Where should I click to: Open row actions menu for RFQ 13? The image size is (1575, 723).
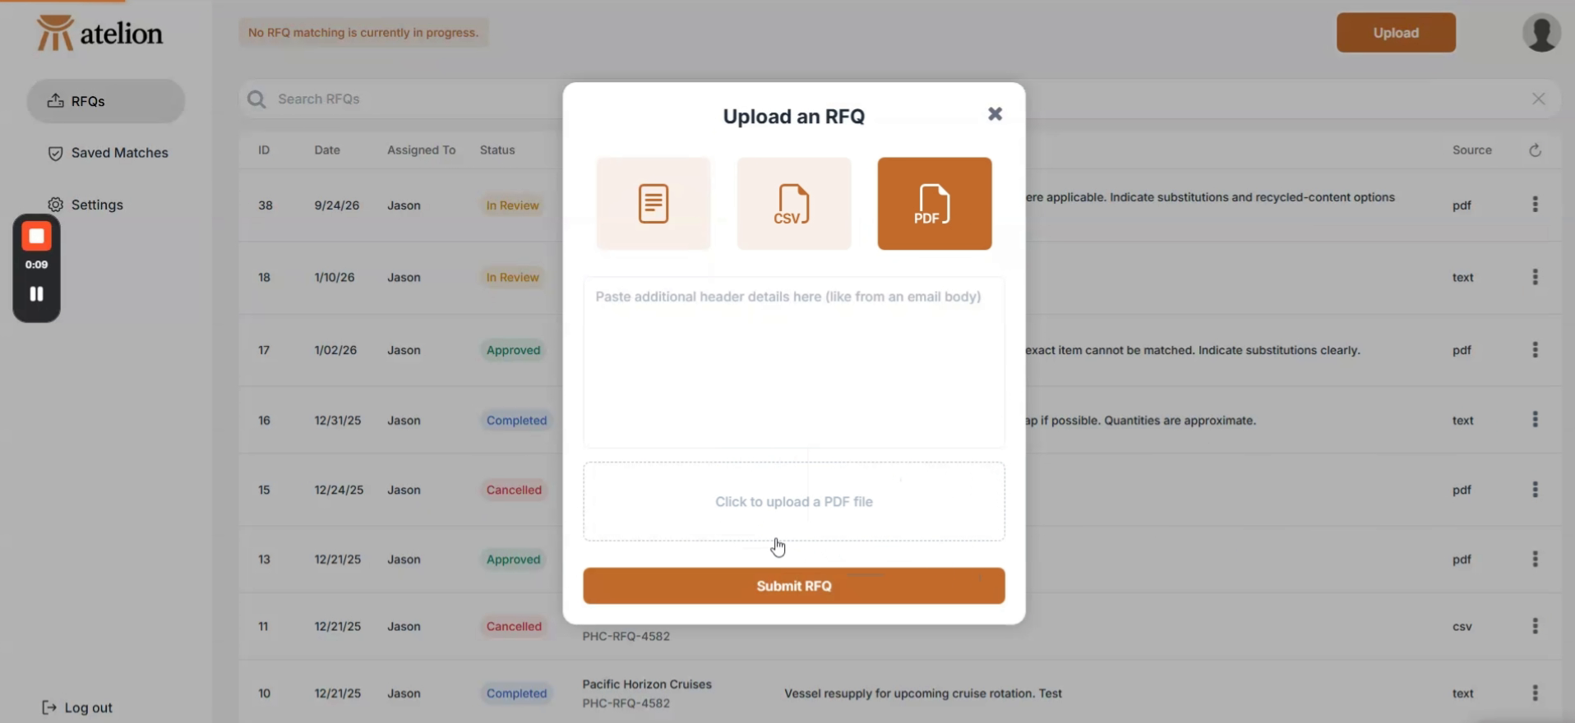click(x=1535, y=560)
